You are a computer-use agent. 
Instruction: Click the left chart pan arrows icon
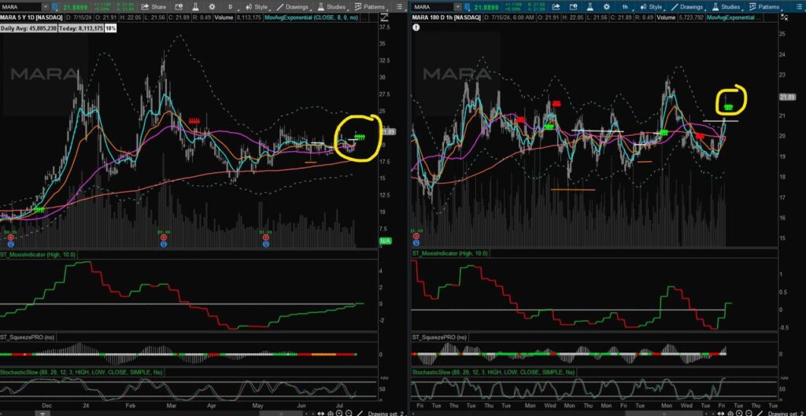pyautogui.click(x=321, y=413)
